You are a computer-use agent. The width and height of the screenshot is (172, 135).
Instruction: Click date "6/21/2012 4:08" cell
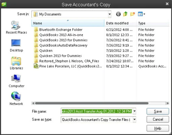119,30
